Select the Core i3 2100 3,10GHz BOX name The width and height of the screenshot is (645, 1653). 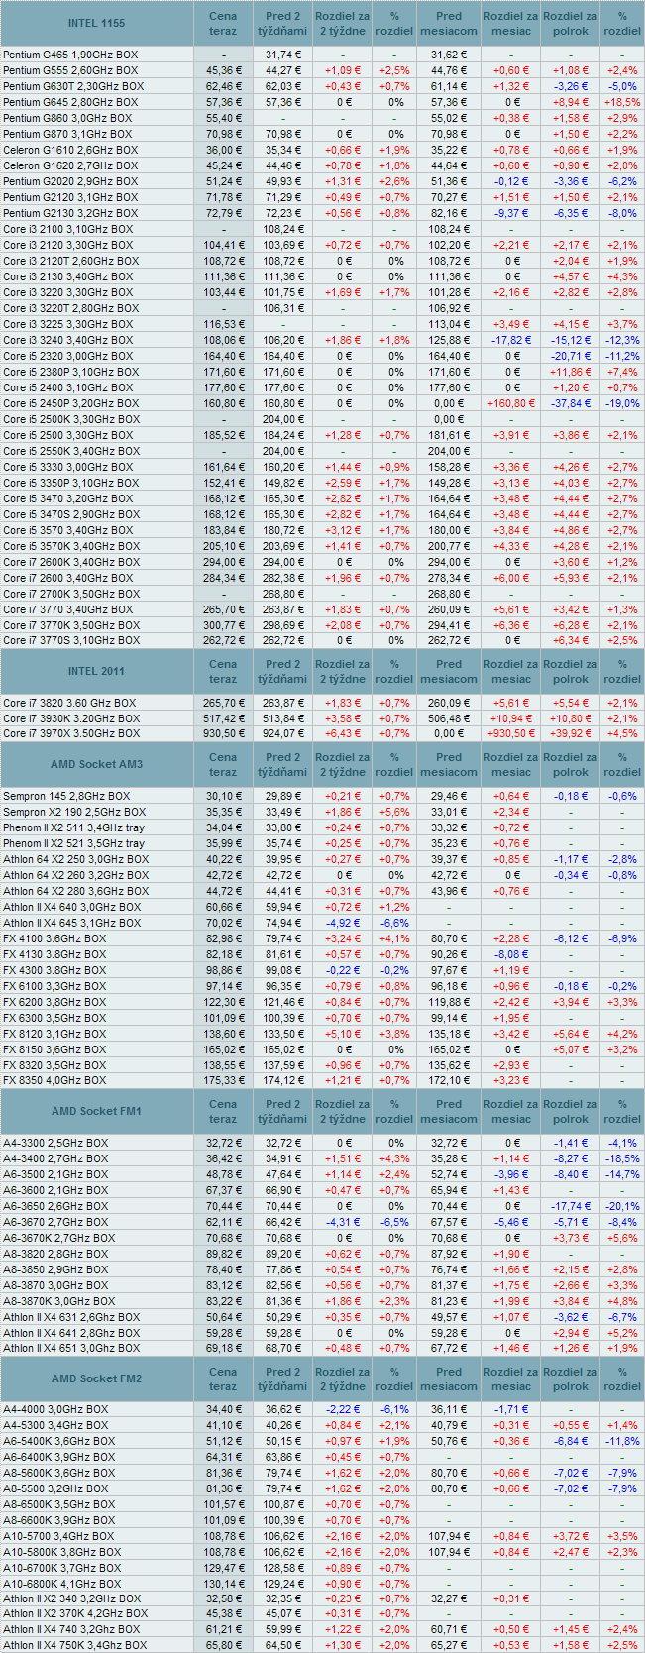pos(67,229)
